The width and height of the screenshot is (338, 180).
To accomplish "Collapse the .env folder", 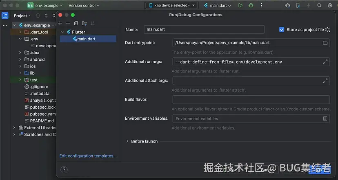I will (x=20, y=39).
